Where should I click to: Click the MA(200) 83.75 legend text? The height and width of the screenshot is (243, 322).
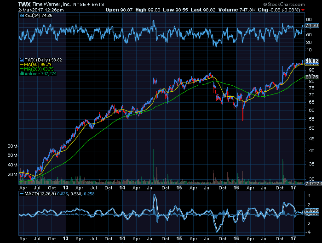(39, 69)
